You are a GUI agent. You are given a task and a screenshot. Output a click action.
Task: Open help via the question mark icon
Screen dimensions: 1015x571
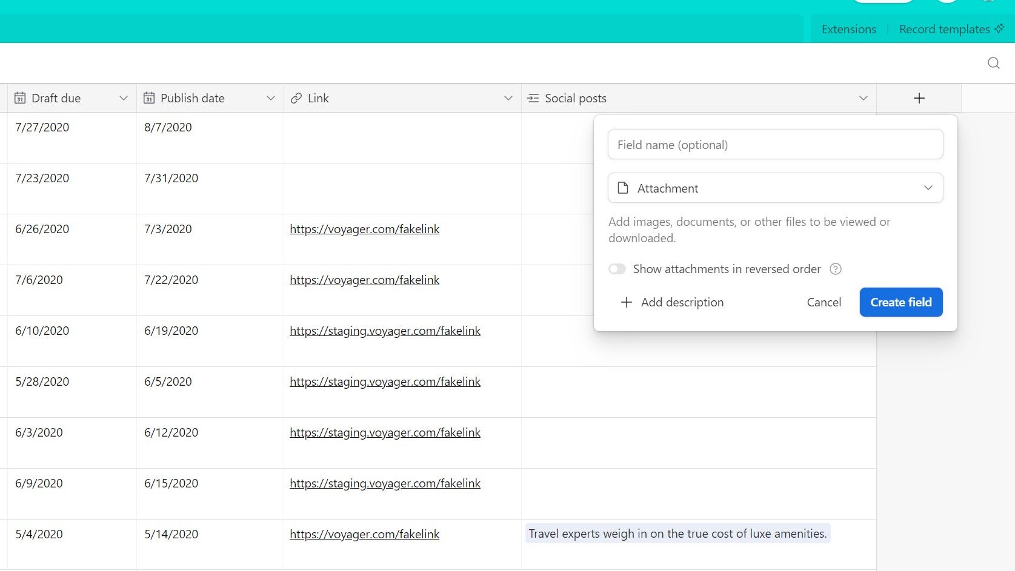pos(835,269)
